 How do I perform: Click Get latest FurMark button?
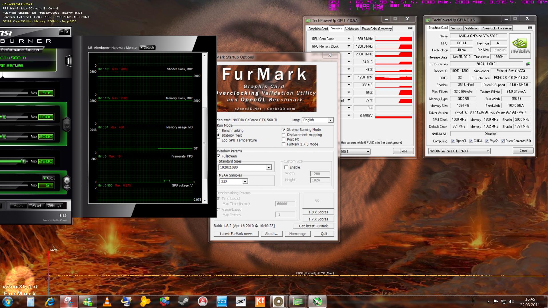point(313,226)
